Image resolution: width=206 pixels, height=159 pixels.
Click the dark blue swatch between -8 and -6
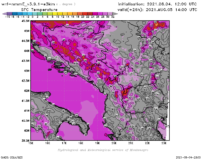(x=15, y=14)
